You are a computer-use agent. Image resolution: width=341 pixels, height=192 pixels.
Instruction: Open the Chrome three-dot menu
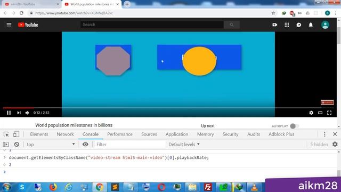click(336, 13)
